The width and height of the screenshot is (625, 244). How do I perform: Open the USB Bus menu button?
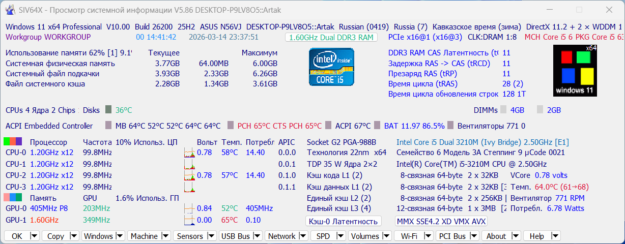(x=236, y=236)
